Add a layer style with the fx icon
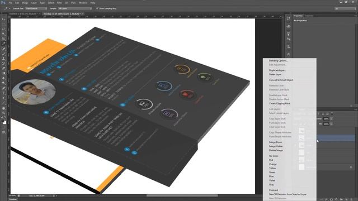This screenshot has height=201, width=358. (x=327, y=199)
